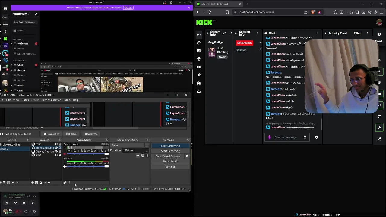Adjust Mic/Aux volume slider
This screenshot has height=217, width=386.
(x=87, y=166)
